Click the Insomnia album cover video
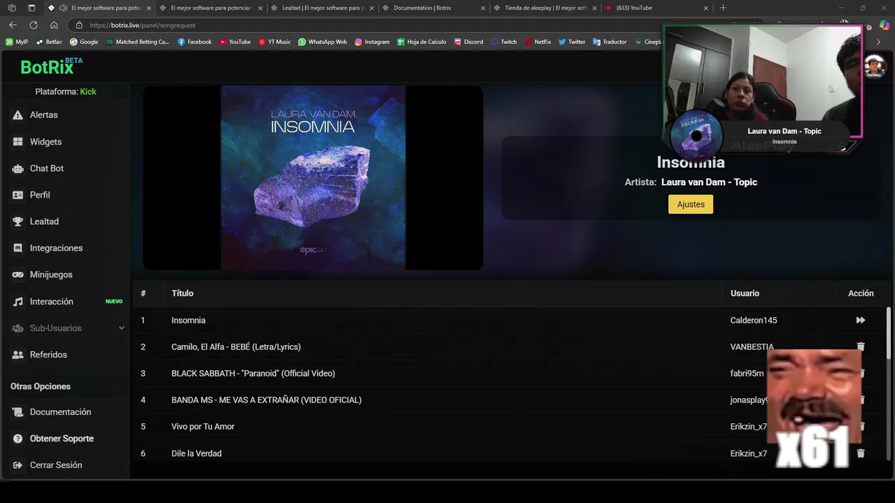 [x=313, y=177]
